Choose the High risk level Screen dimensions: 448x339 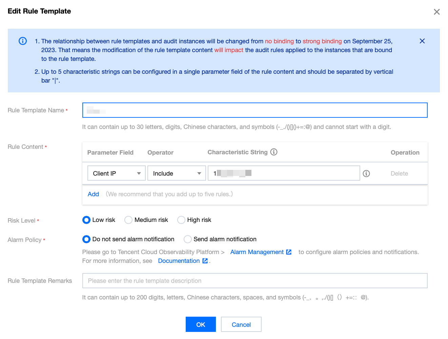tap(181, 220)
